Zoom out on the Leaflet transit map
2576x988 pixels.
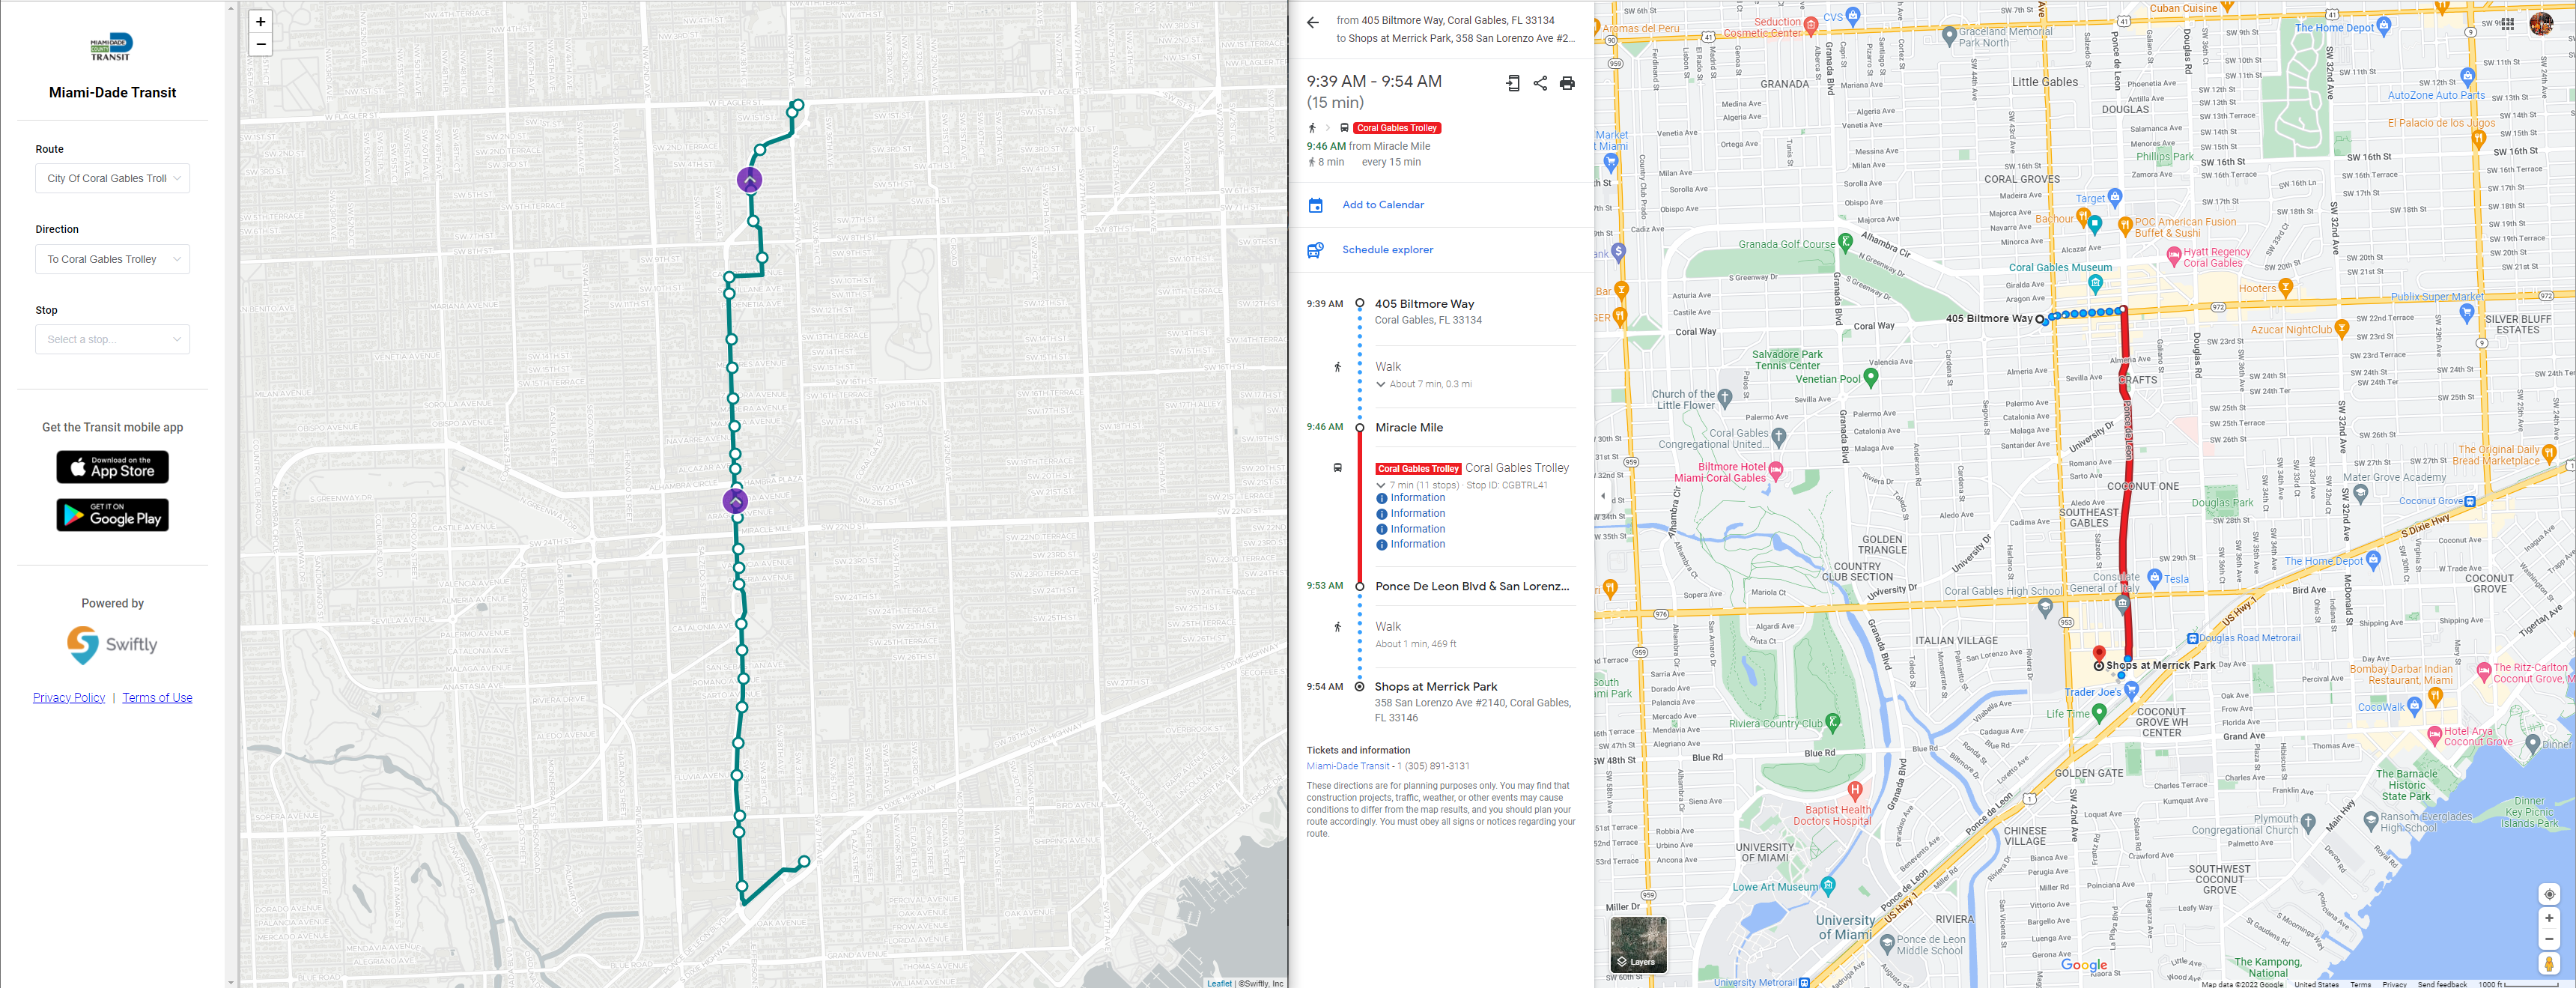[x=260, y=44]
